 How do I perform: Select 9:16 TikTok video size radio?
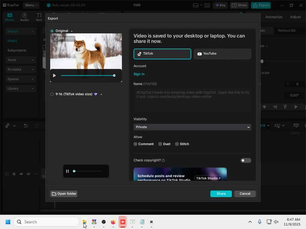coord(52,94)
